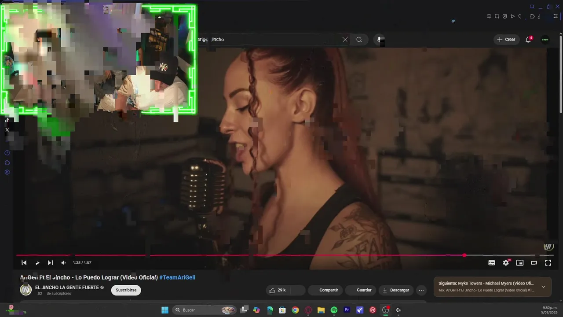Seek on the video progress bar
This screenshot has height=317, width=563.
click(285, 255)
